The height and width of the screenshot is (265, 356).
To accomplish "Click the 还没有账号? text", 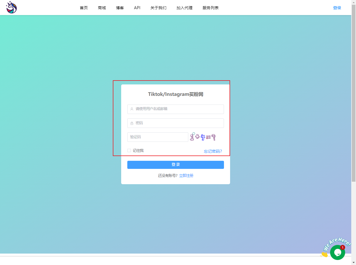I will click(168, 176).
